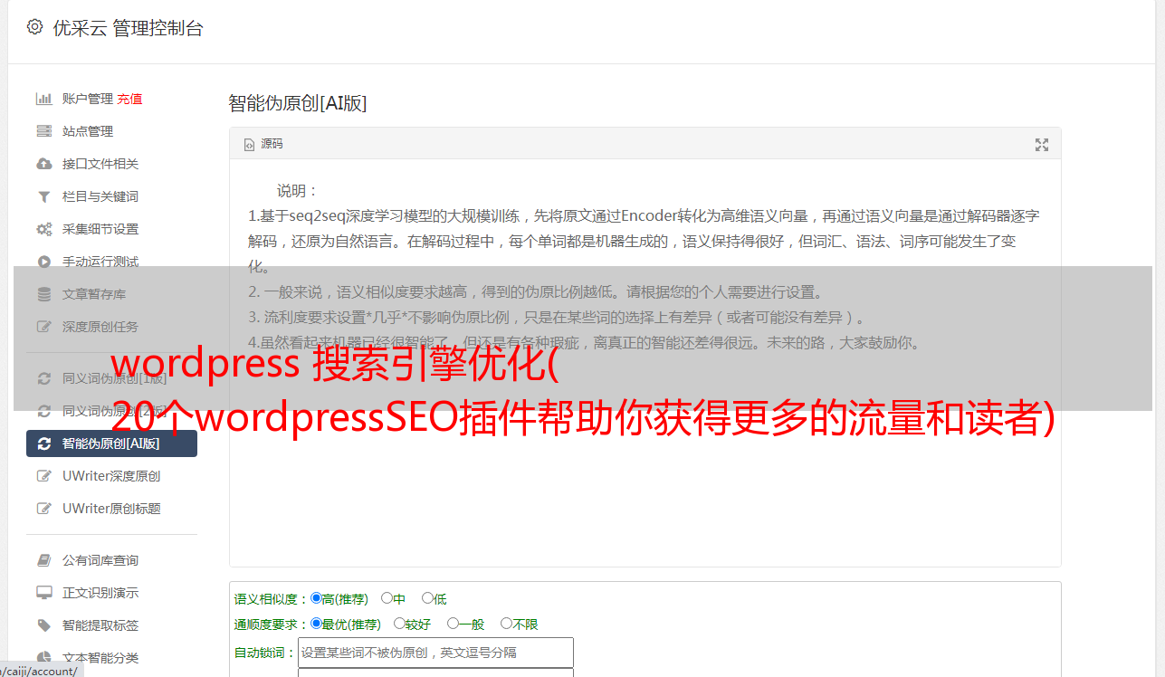Click the red 充值 link

point(129,99)
